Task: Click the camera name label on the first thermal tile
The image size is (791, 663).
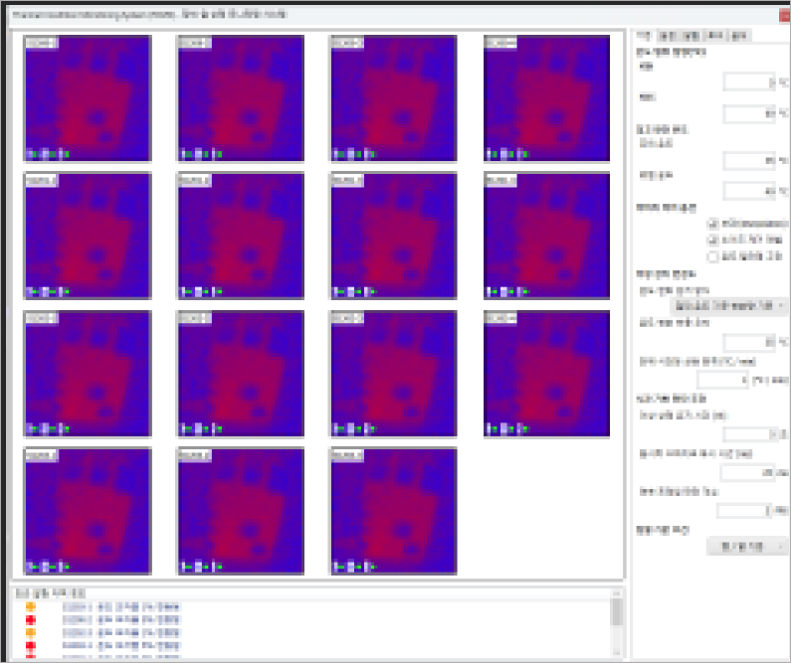Action: pos(42,43)
